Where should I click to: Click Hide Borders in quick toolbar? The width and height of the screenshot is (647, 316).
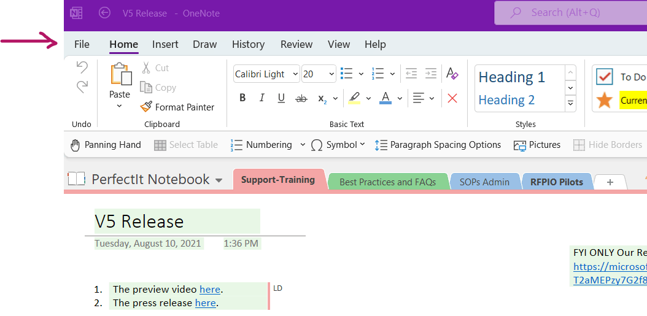pos(608,145)
